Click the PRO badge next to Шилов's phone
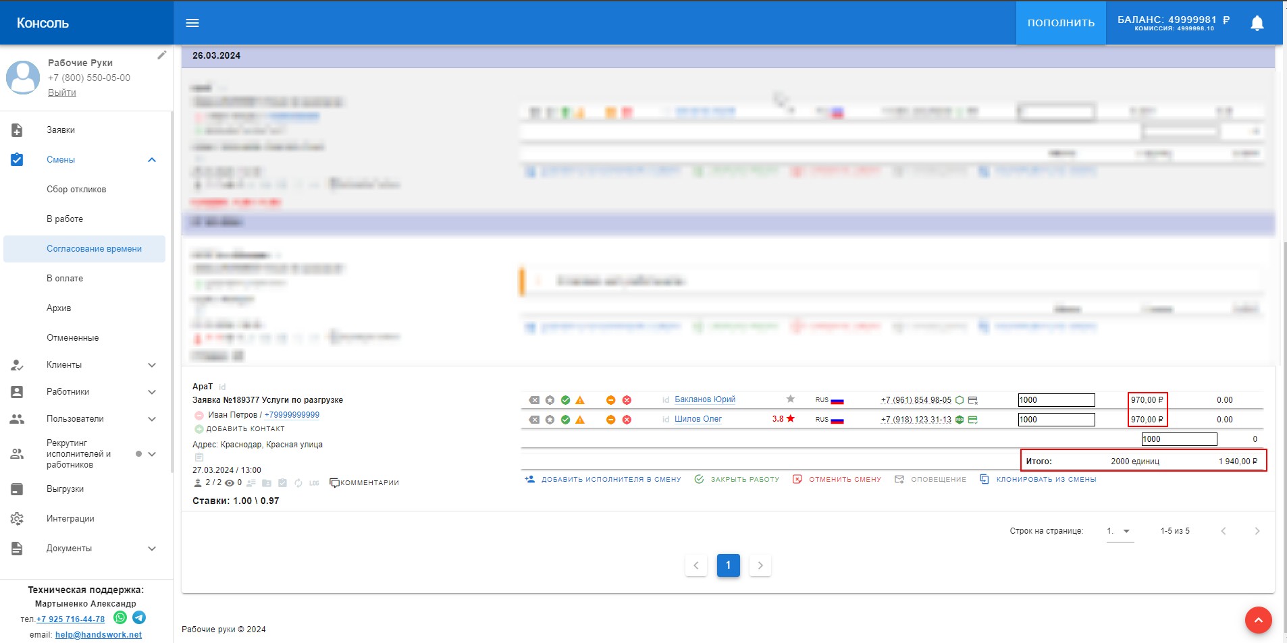Image resolution: width=1287 pixels, height=643 pixels. point(960,420)
